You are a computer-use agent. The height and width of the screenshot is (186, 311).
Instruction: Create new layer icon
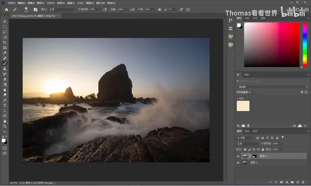point(298,182)
